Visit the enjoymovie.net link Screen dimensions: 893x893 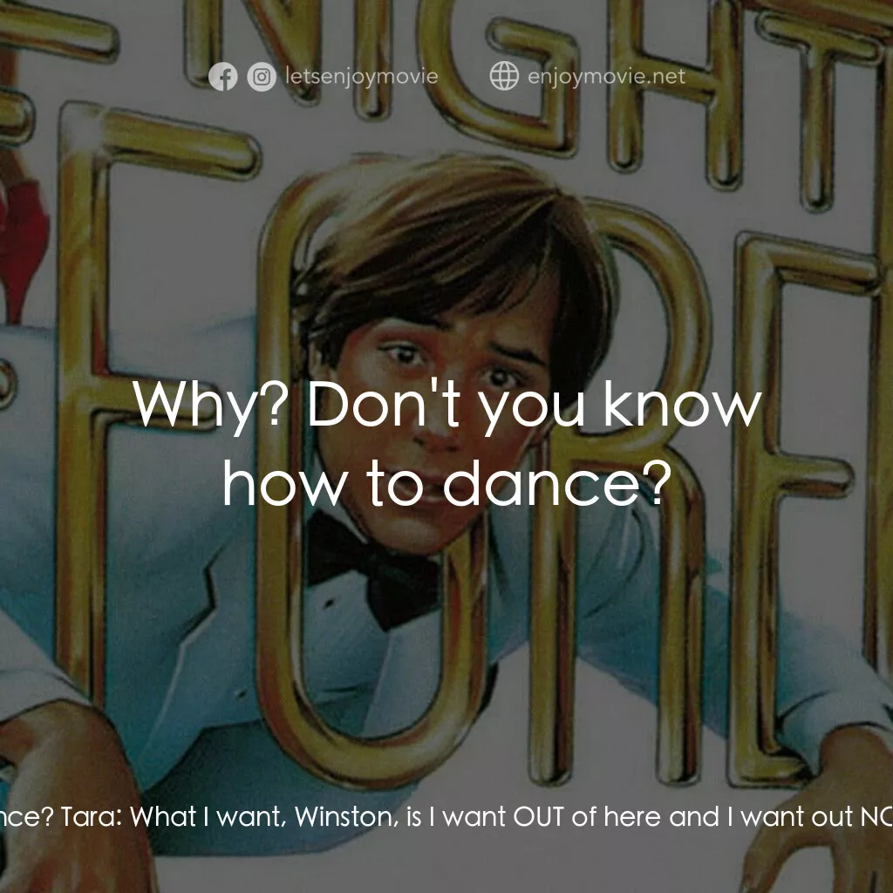(607, 77)
